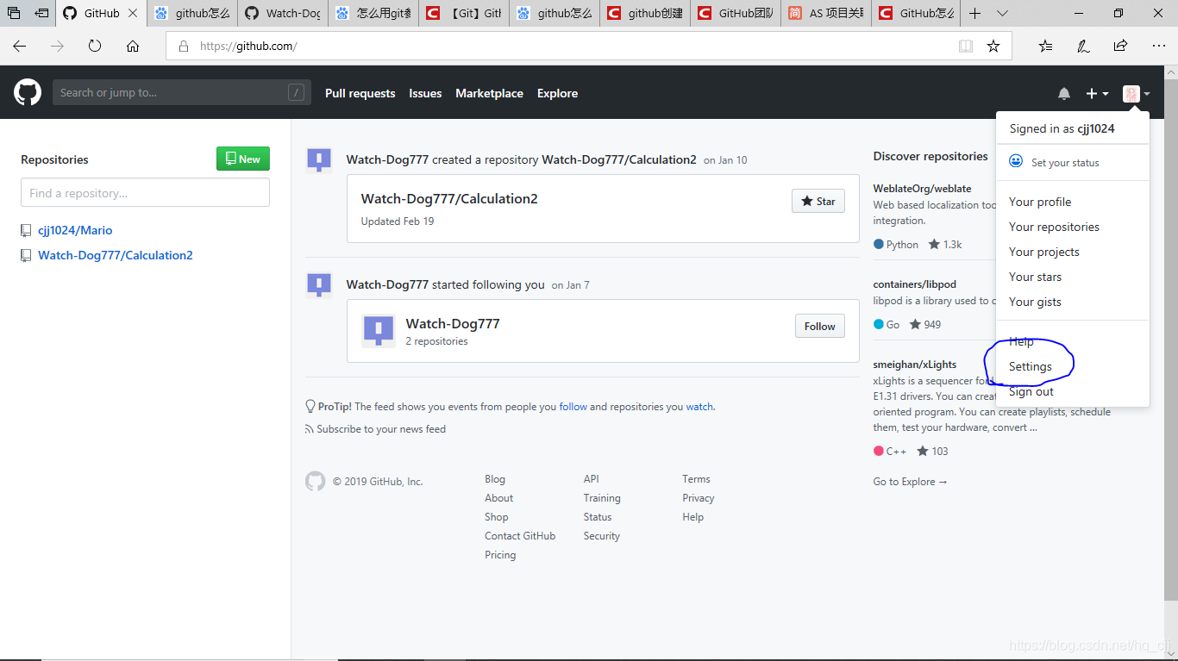The height and width of the screenshot is (661, 1178).
Task: Switch to the 【Git】Git browser tab
Action: point(464,13)
